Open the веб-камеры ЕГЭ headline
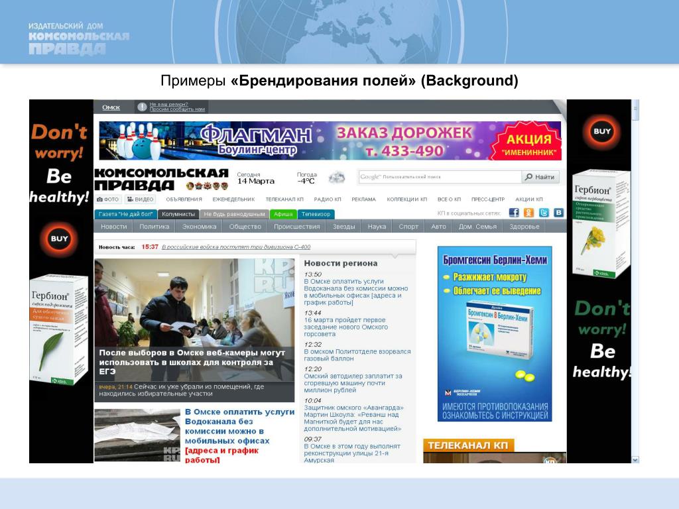The height and width of the screenshot is (509, 679). tap(192, 362)
